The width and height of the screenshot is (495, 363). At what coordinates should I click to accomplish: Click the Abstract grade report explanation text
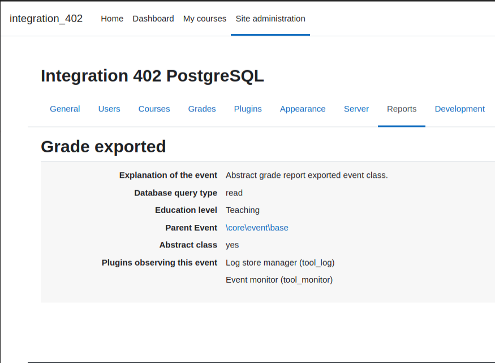(307, 176)
